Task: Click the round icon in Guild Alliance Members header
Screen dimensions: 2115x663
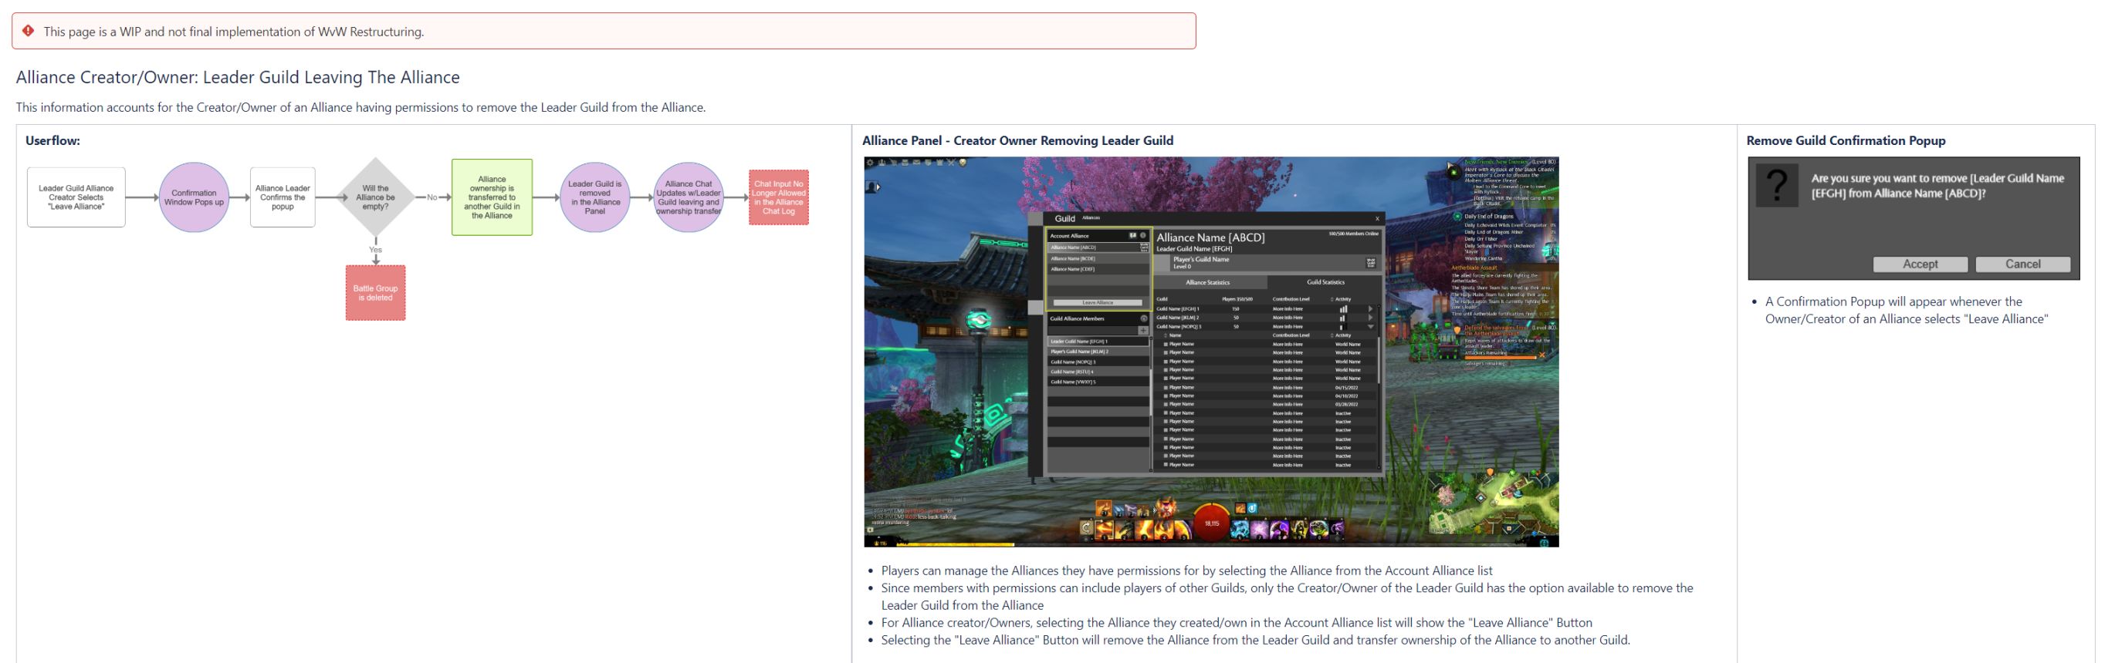Action: (1144, 319)
